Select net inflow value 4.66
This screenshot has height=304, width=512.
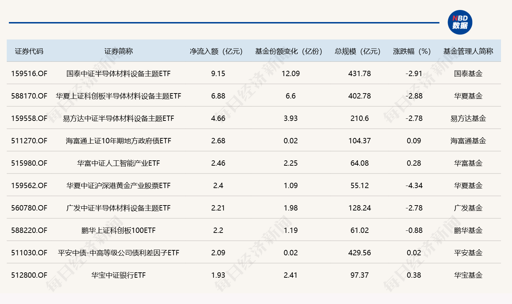[x=218, y=118]
